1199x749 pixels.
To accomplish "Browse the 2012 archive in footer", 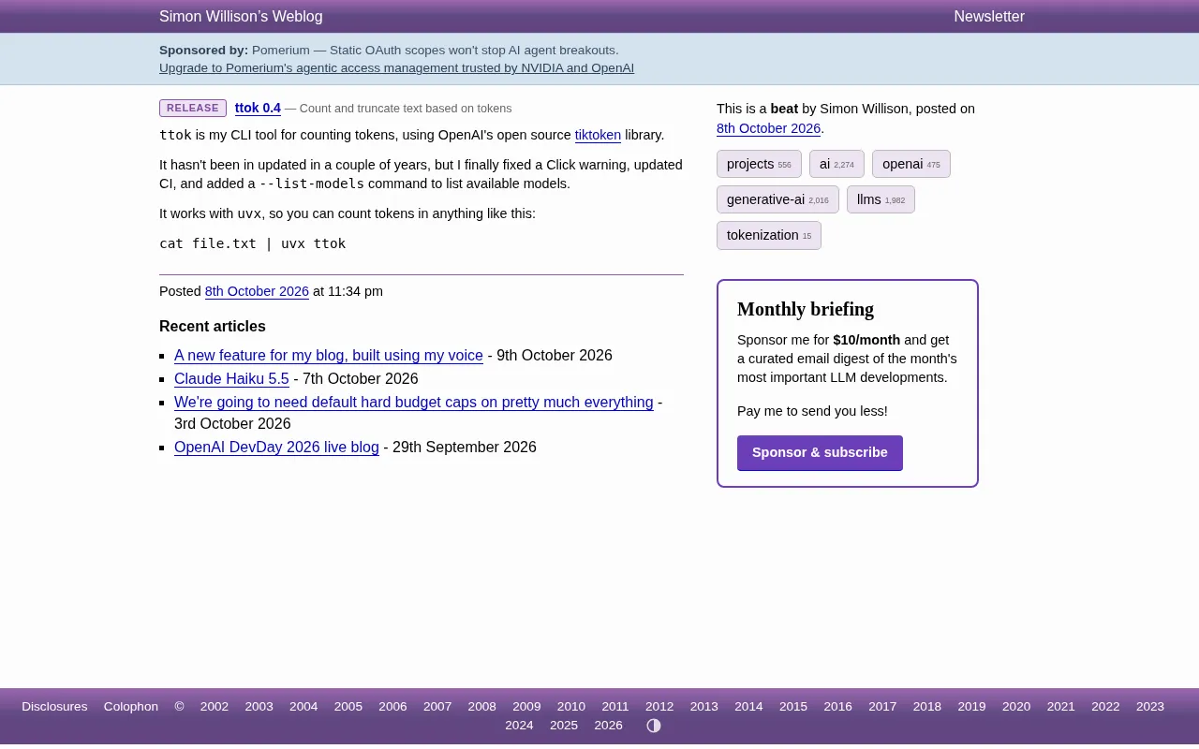I will (659, 707).
